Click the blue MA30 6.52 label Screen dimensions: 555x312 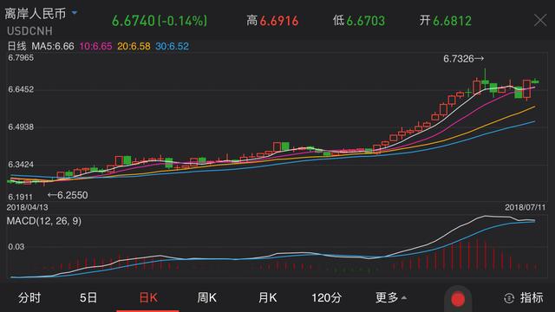pos(172,46)
